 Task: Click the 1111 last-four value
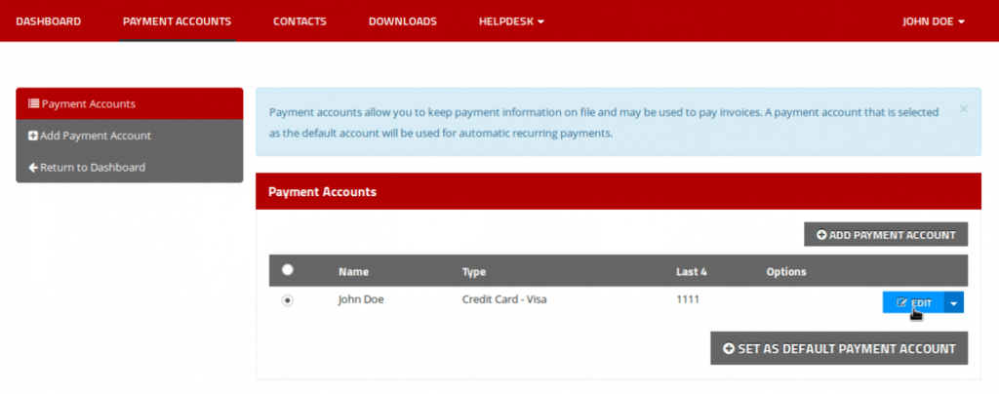click(688, 298)
